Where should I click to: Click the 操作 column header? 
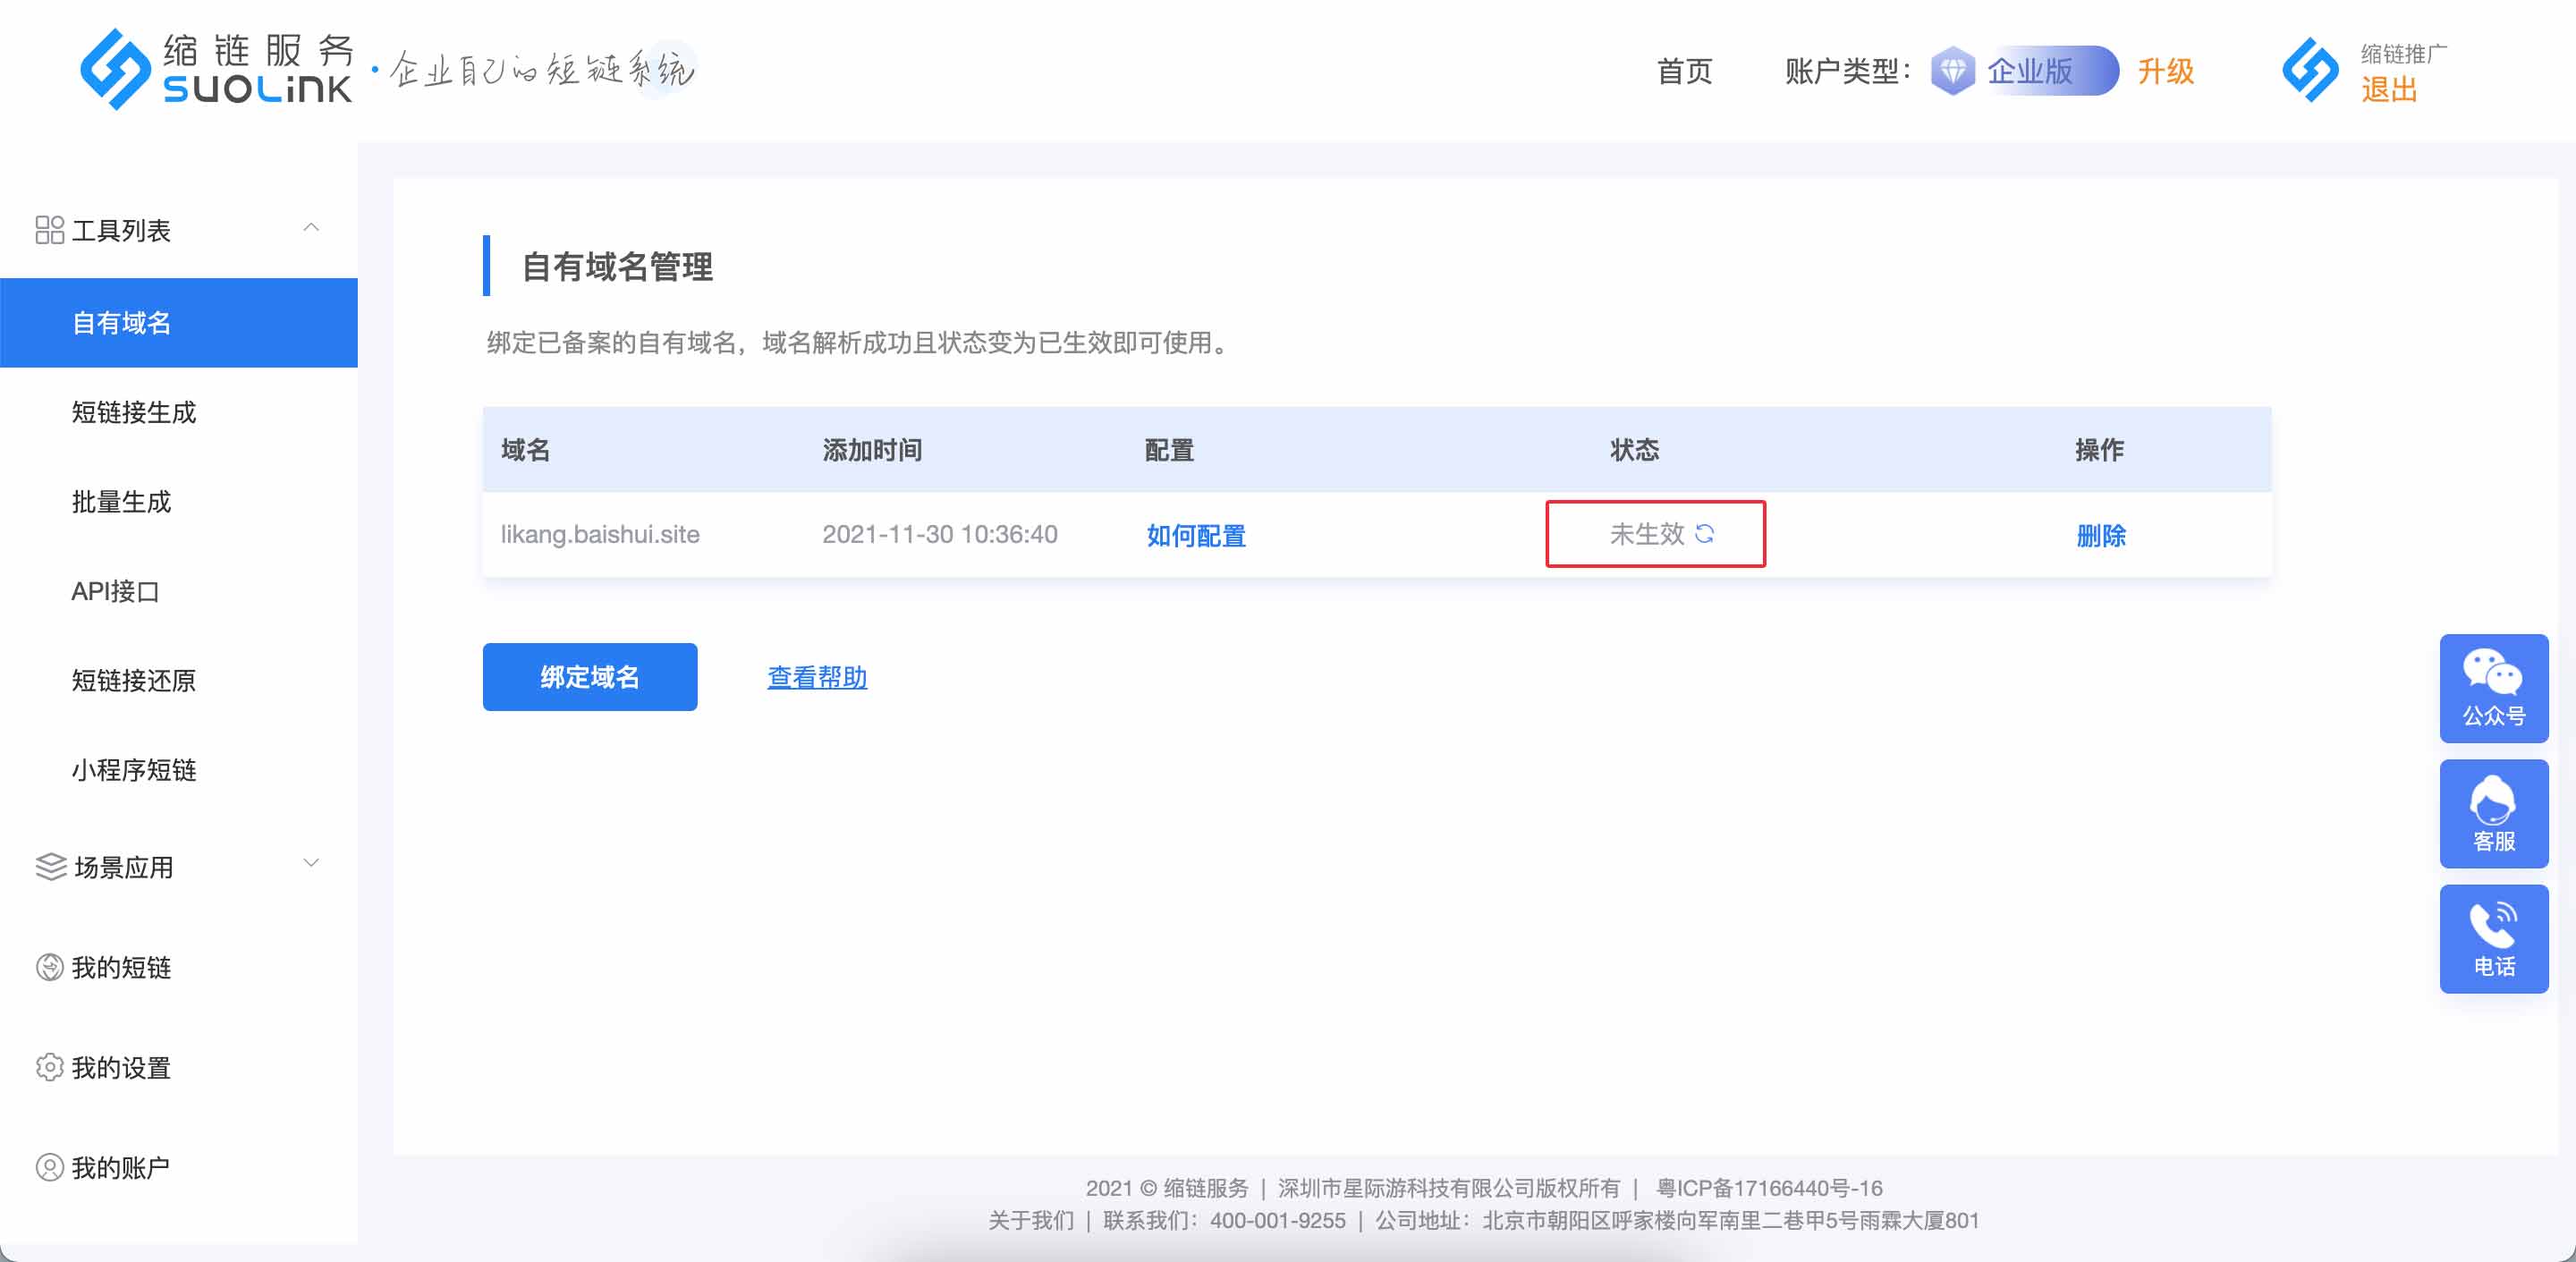pos(2100,449)
